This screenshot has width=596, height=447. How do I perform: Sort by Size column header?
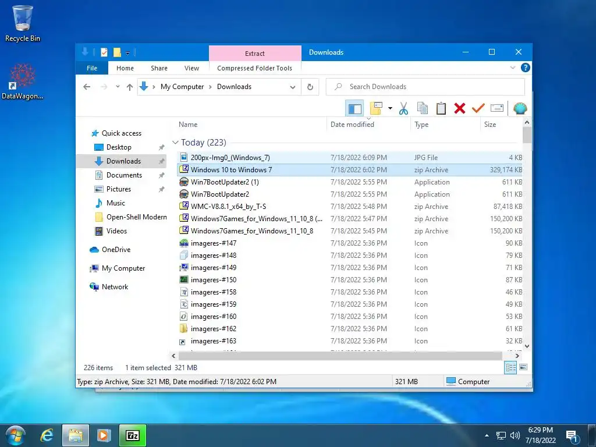[x=490, y=125]
